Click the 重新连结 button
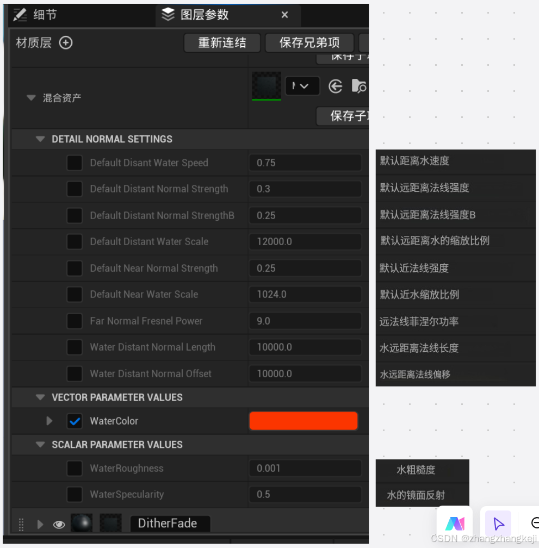 point(222,43)
